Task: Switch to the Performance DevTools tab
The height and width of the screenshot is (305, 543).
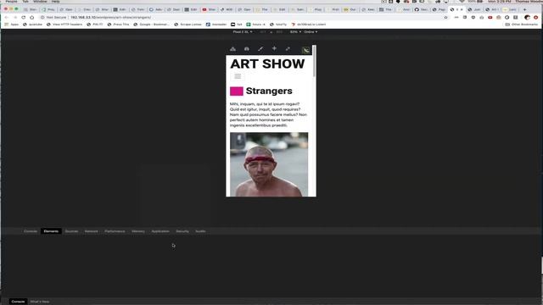Action: click(x=115, y=231)
